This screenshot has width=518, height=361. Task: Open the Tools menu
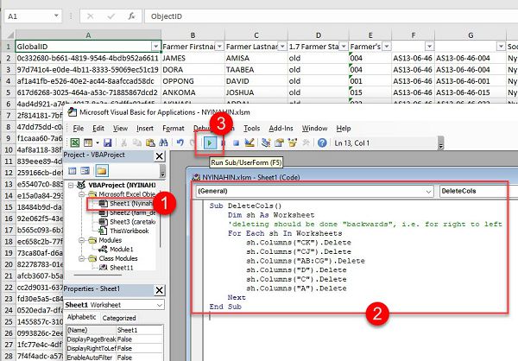(x=252, y=129)
